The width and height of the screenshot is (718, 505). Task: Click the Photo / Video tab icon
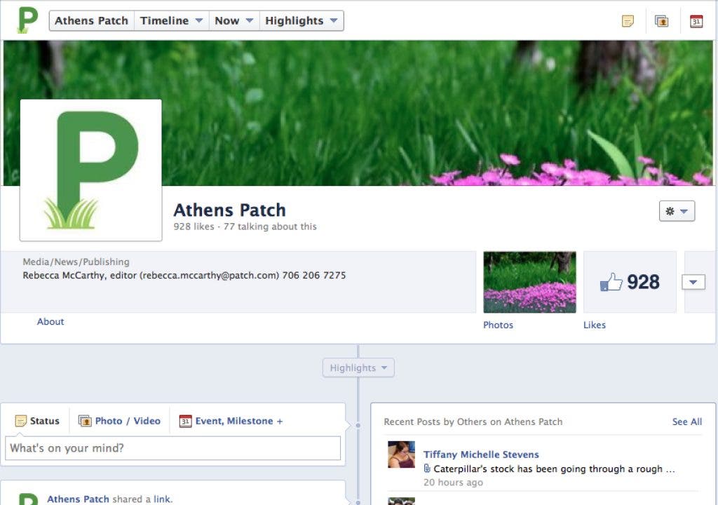[x=85, y=421]
